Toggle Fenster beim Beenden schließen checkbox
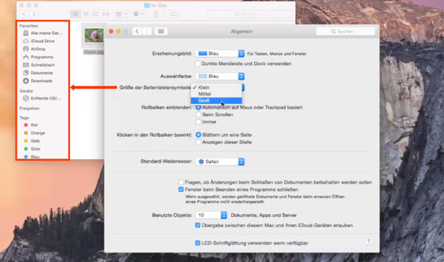Viewport: 444px width, 262px height. tap(181, 189)
